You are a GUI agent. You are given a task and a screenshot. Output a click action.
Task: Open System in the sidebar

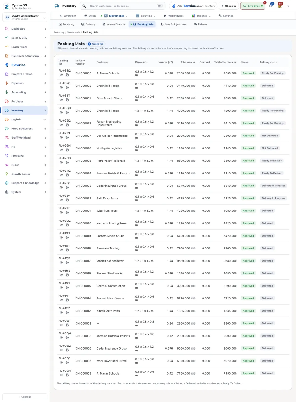click(25, 192)
